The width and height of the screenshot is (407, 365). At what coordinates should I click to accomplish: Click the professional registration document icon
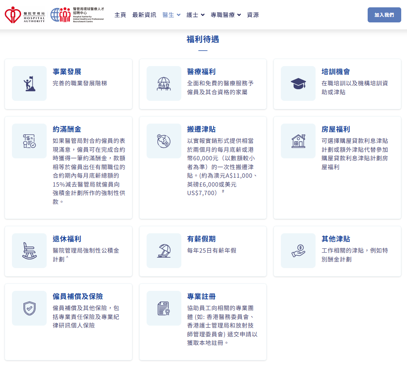(x=164, y=308)
